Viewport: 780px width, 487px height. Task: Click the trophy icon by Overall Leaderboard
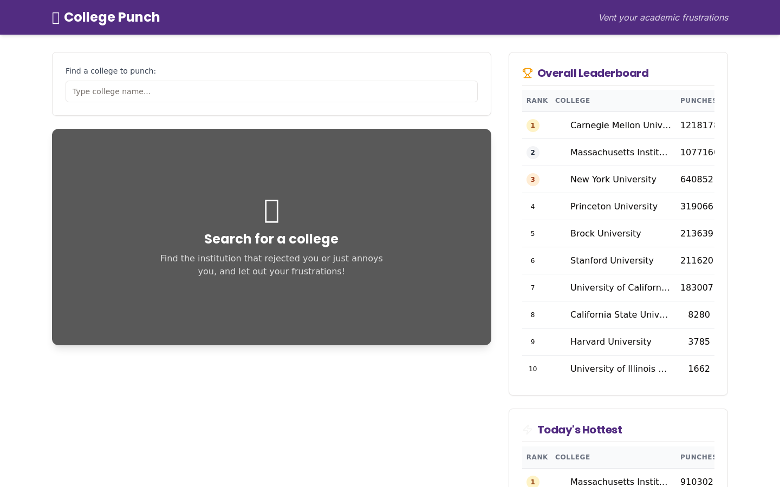[x=528, y=73]
